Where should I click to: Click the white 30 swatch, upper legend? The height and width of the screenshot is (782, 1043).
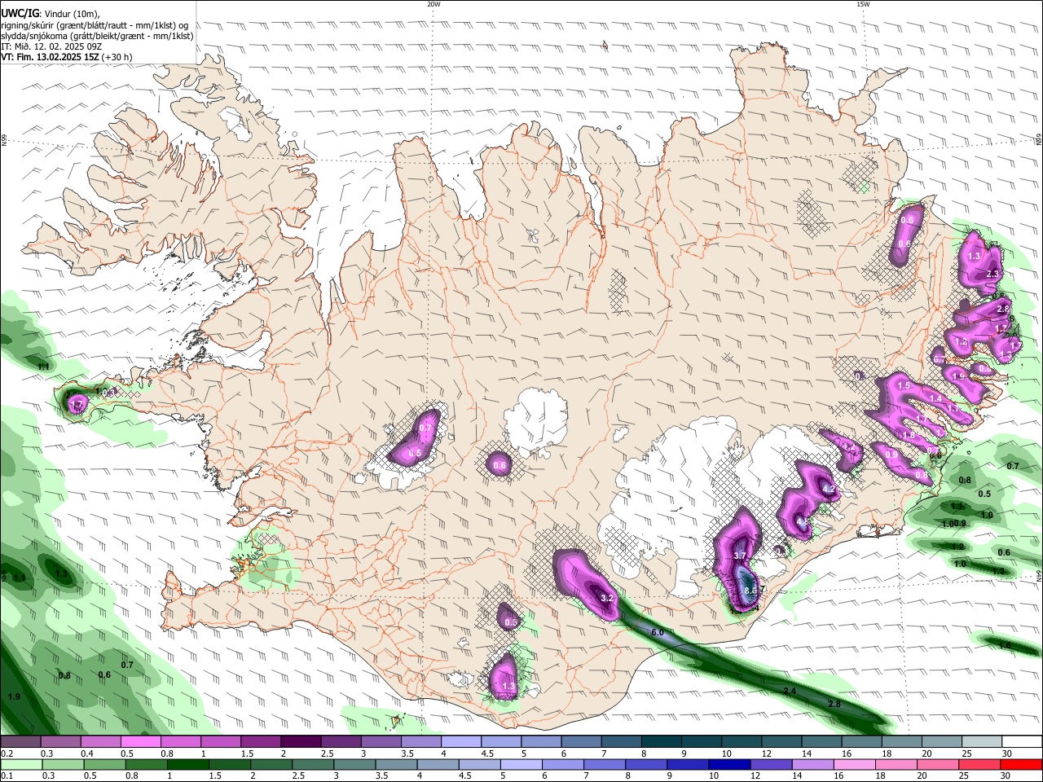[x=1022, y=742]
